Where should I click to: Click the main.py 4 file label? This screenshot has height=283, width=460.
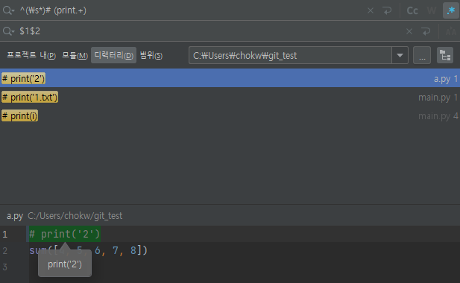point(438,115)
